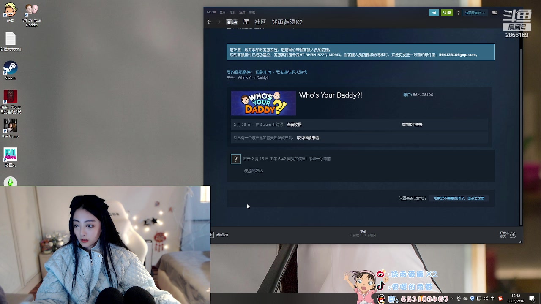Viewport: 541px width, 304px height.
Task: Click 添加游戏 add a game button
Action: (219, 235)
